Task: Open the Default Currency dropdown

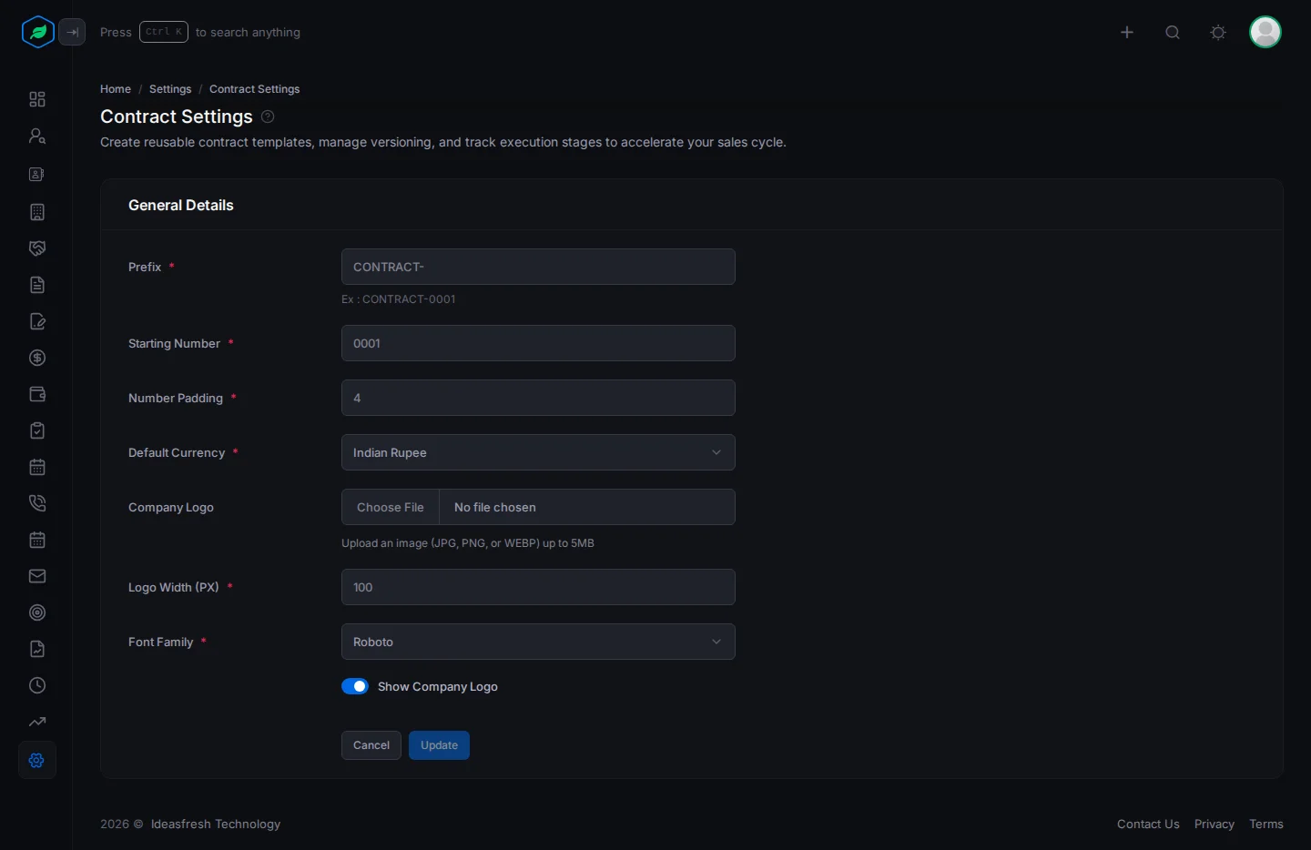Action: click(x=538, y=452)
